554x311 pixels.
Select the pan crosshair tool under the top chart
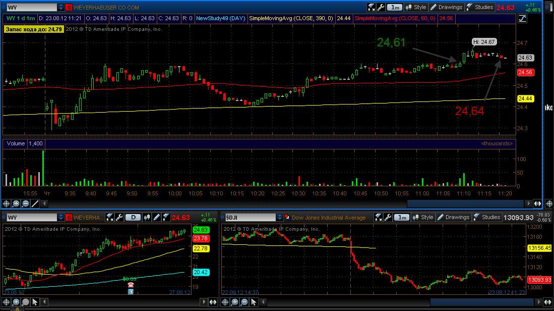pyautogui.click(x=7, y=203)
